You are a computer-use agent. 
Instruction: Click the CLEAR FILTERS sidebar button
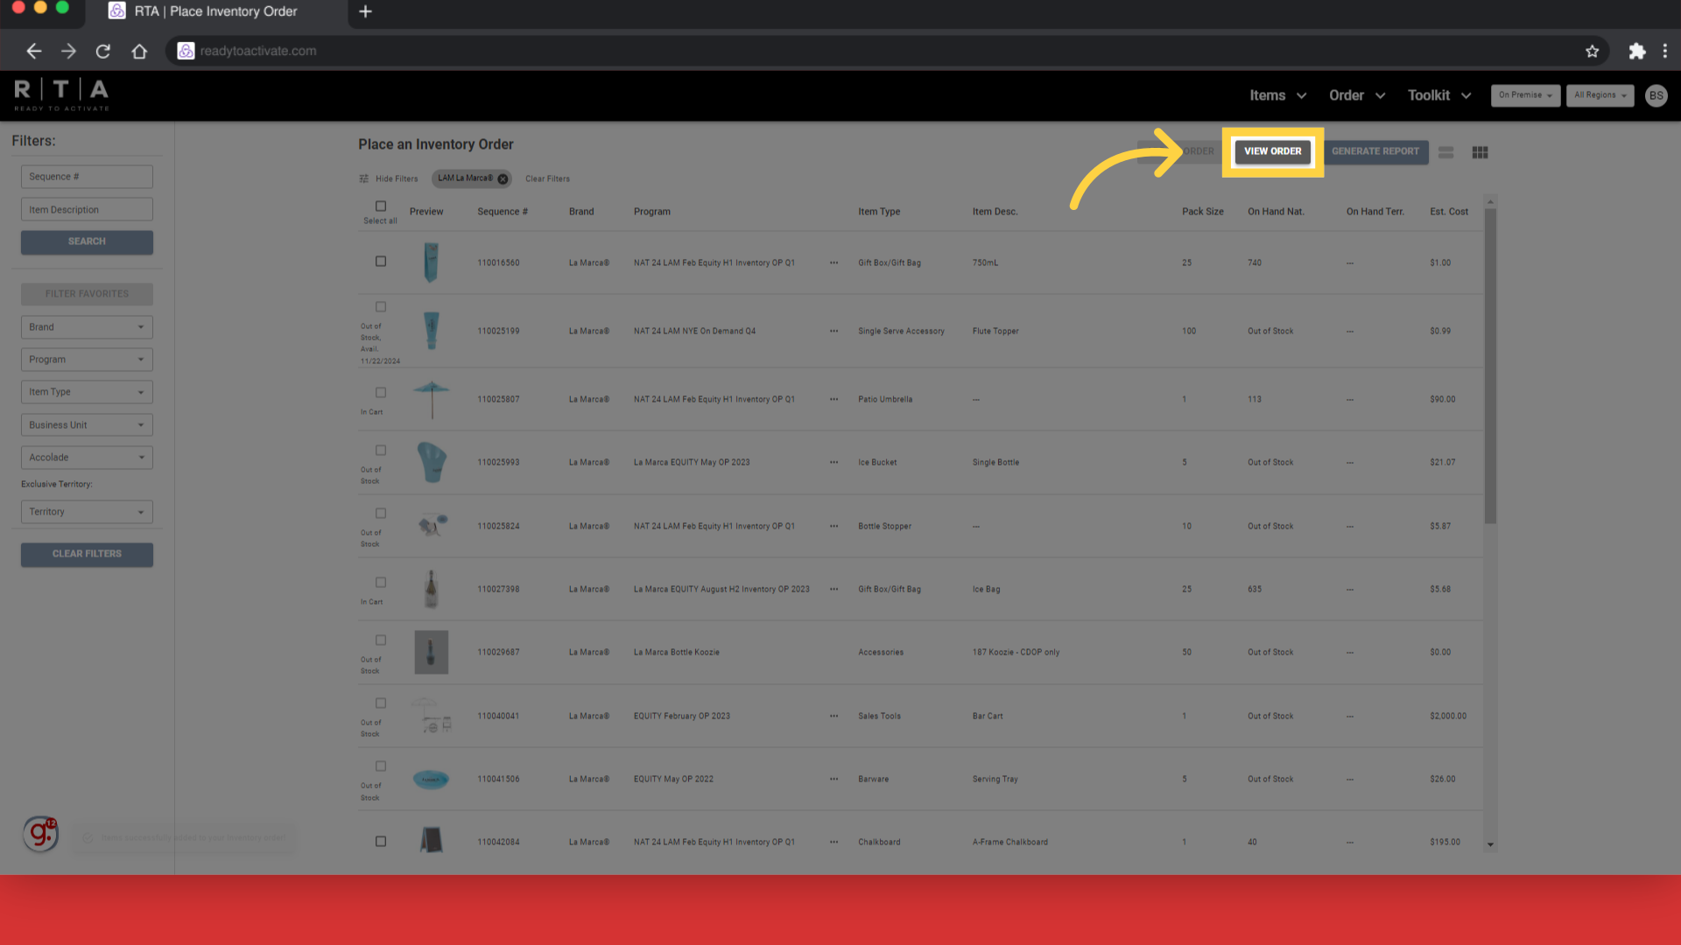pos(87,554)
